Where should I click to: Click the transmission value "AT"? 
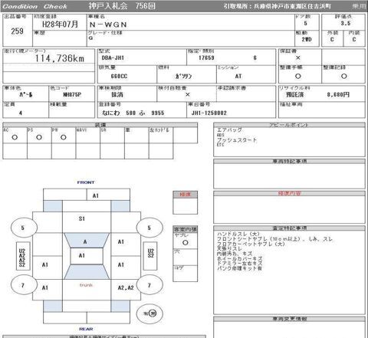(238, 76)
